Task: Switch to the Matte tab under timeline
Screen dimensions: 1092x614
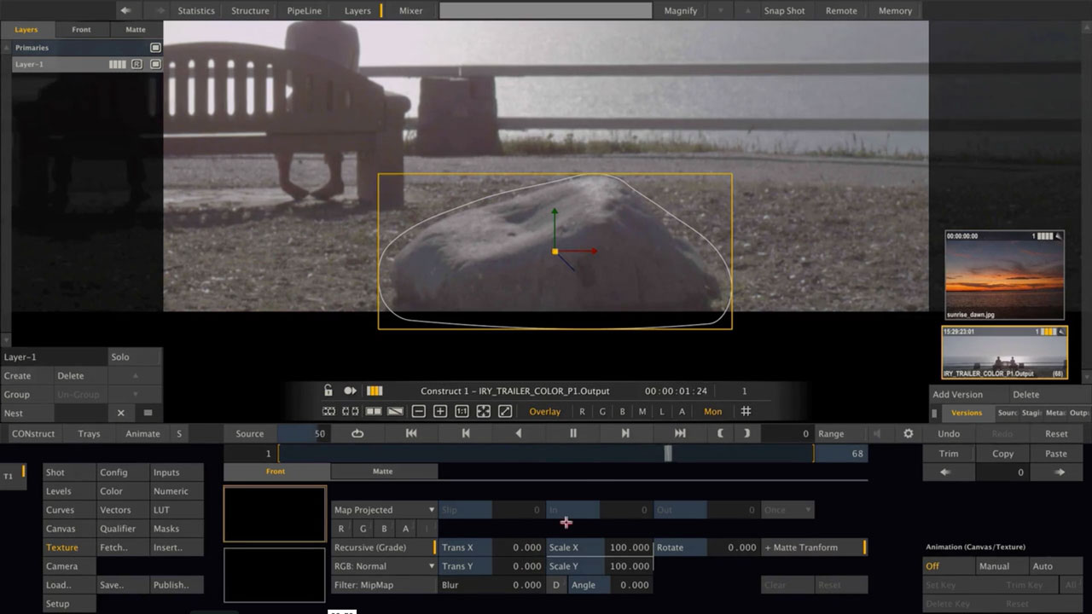Action: click(x=383, y=471)
